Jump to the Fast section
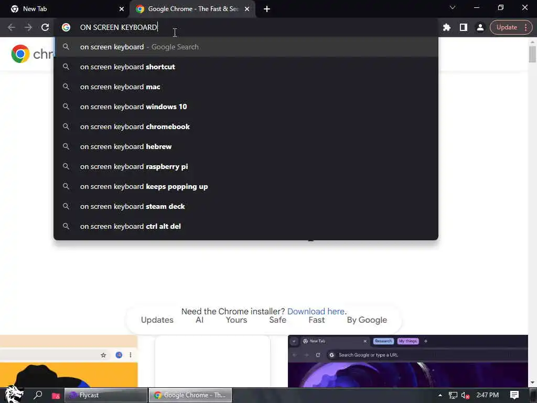537x403 pixels. click(316, 320)
